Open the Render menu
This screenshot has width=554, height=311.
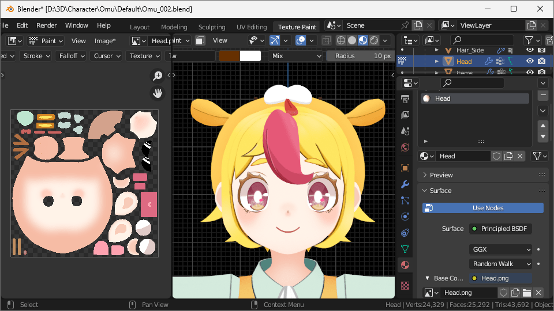coord(47,25)
